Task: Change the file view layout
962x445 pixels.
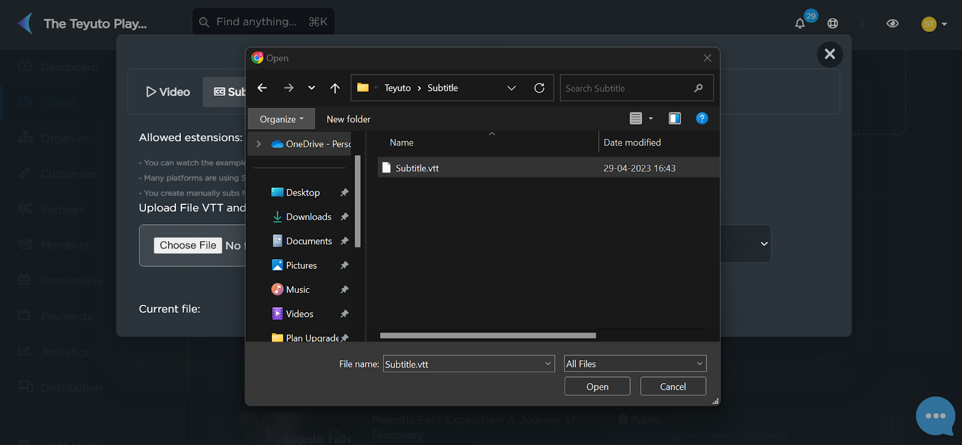Action: pyautogui.click(x=636, y=118)
